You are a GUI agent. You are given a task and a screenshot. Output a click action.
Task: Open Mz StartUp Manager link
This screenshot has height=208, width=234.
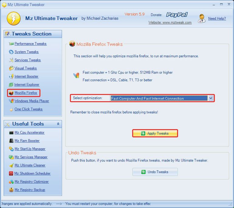[30, 149]
